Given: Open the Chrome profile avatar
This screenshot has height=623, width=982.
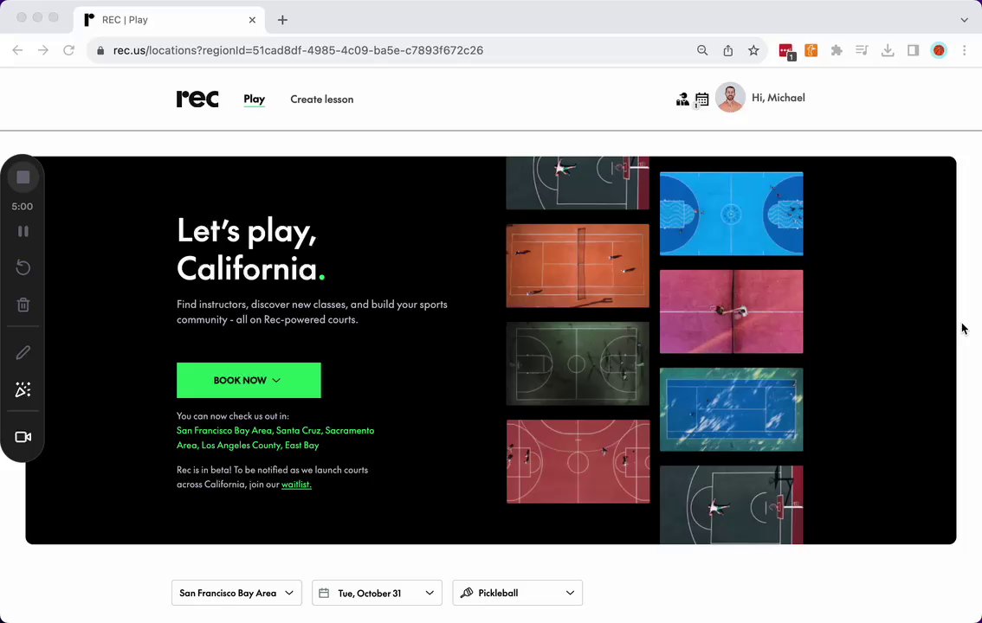Looking at the screenshot, I should (x=939, y=51).
